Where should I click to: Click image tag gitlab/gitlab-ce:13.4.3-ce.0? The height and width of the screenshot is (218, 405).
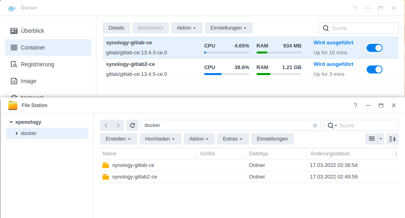[x=136, y=53]
